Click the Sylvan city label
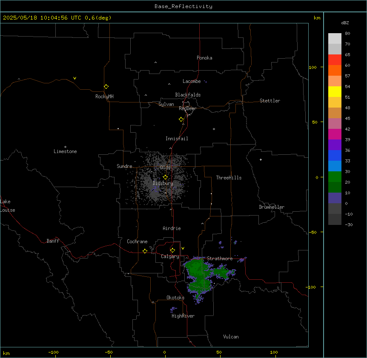 point(166,104)
